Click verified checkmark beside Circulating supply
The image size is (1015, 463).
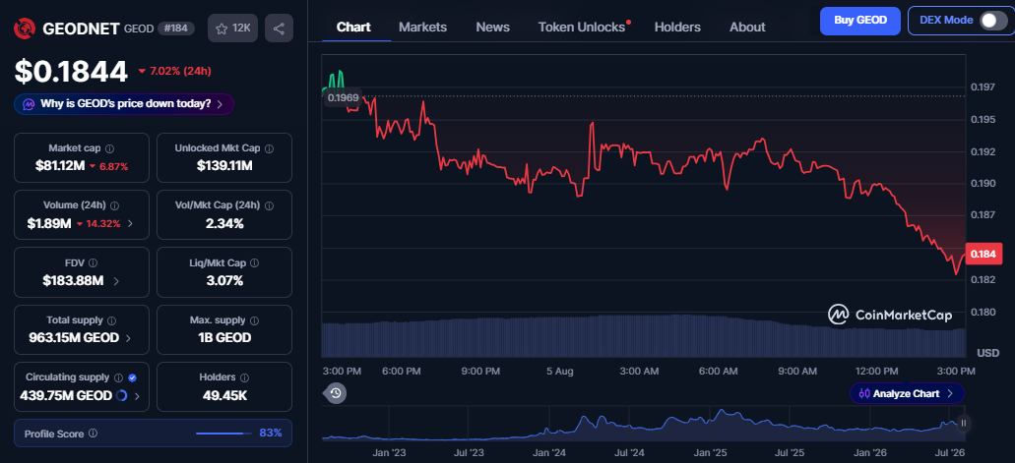pos(133,377)
